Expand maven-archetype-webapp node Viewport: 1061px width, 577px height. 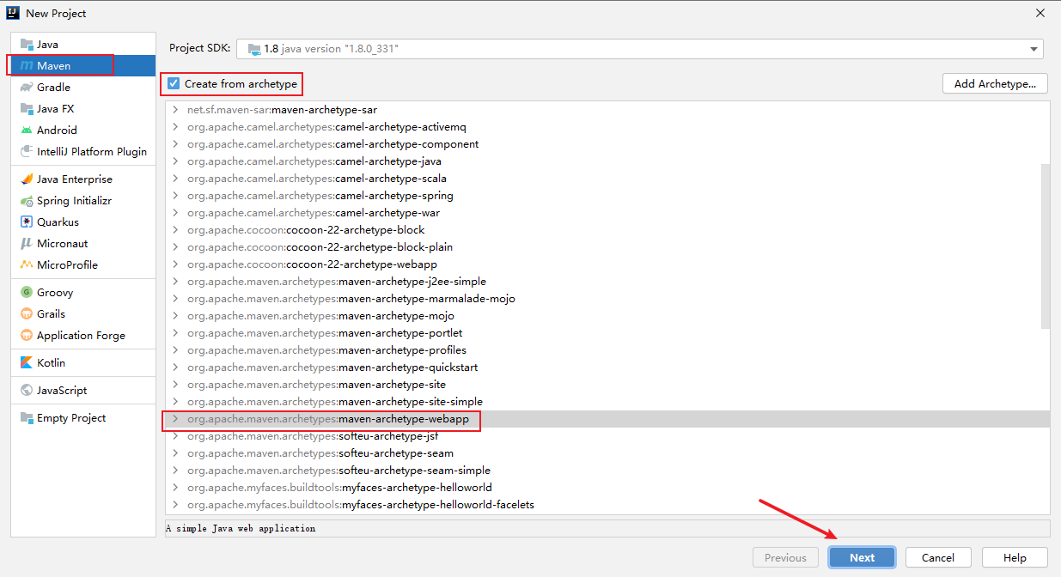[175, 419]
